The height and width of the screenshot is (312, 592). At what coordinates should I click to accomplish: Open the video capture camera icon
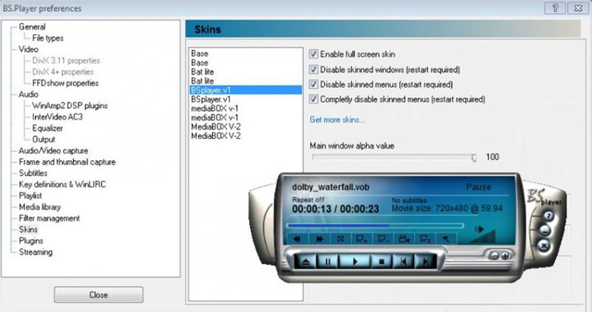pyautogui.click(x=405, y=239)
